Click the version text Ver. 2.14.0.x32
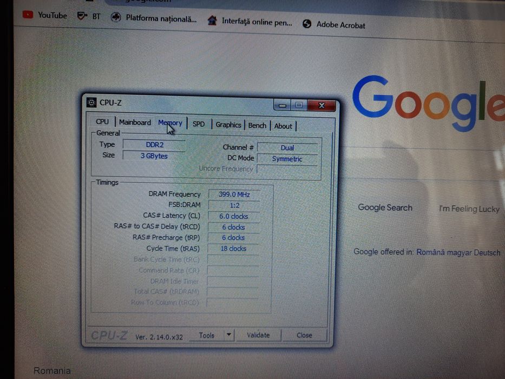The height and width of the screenshot is (379, 505). click(159, 337)
